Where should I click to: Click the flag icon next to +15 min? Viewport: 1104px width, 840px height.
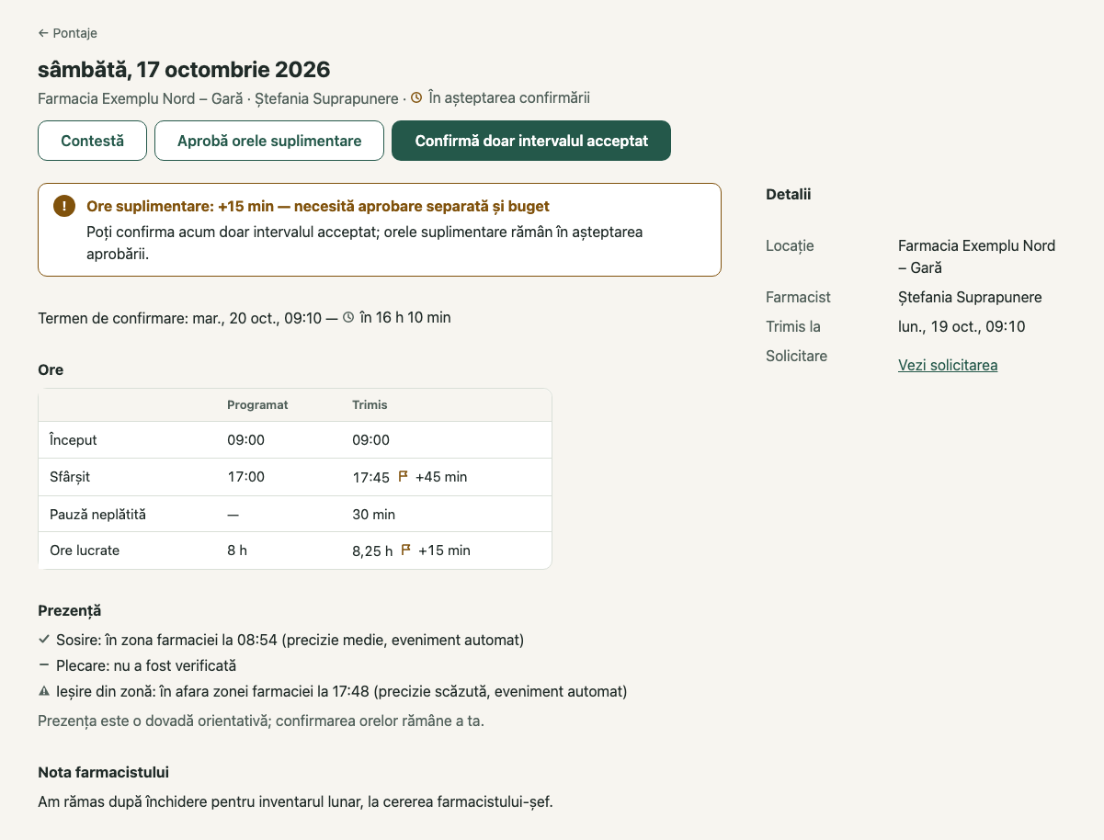click(405, 550)
